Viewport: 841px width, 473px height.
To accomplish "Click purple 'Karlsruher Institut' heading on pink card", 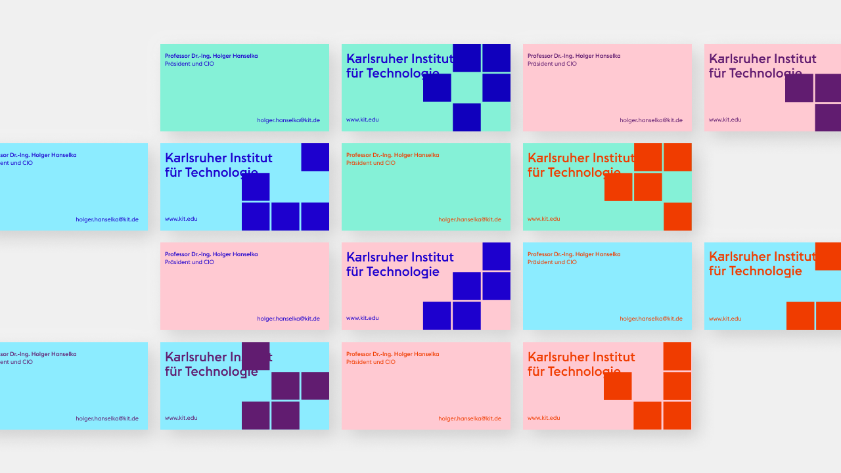I will [763, 58].
